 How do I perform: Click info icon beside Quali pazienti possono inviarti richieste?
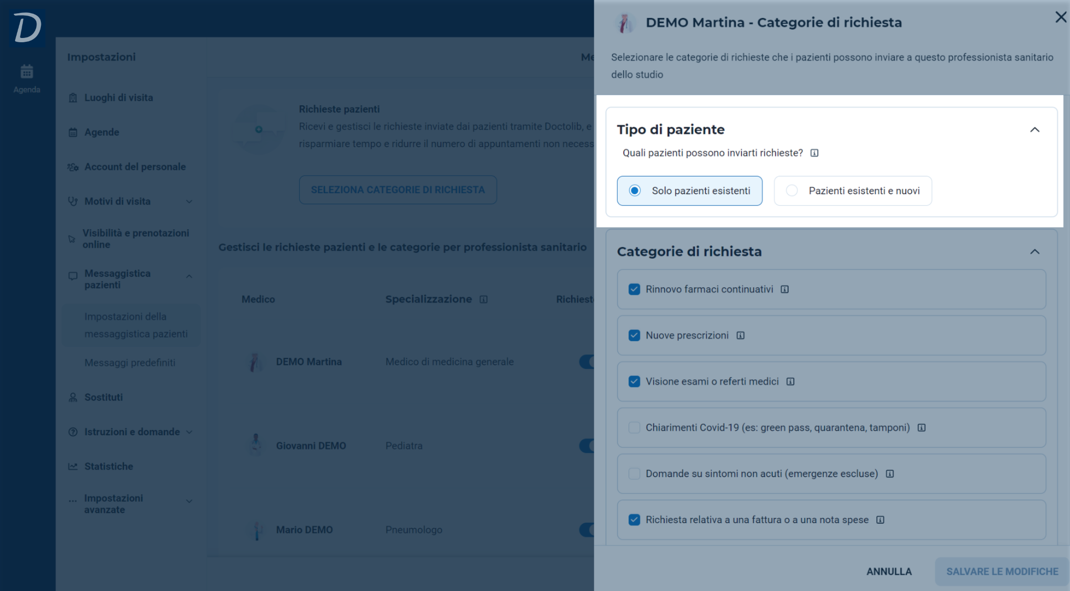point(814,153)
